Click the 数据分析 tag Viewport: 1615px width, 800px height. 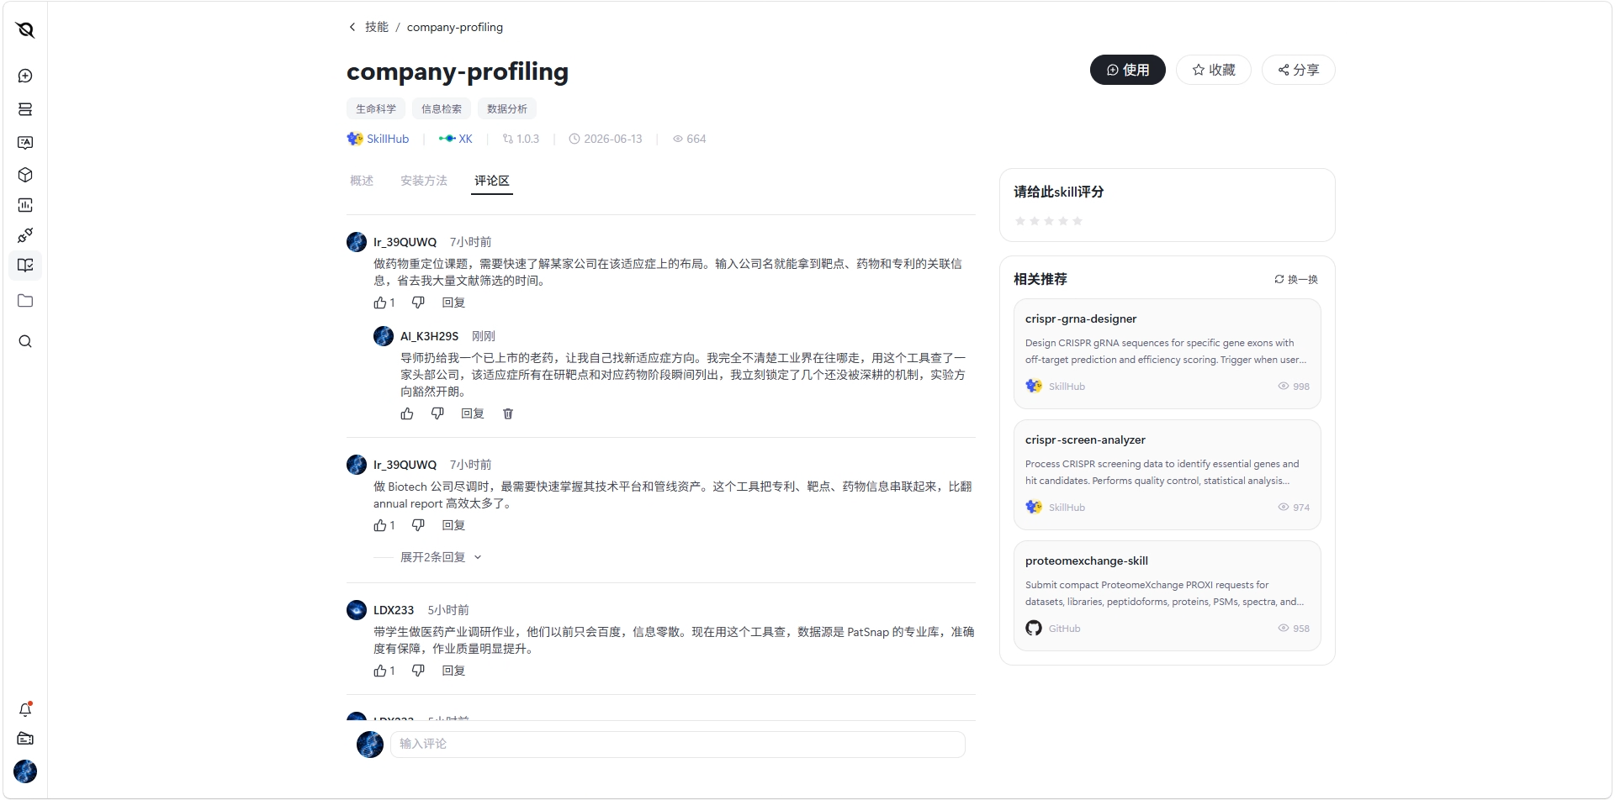tap(507, 108)
